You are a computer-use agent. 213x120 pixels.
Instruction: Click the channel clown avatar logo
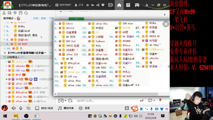[x=7, y=5]
